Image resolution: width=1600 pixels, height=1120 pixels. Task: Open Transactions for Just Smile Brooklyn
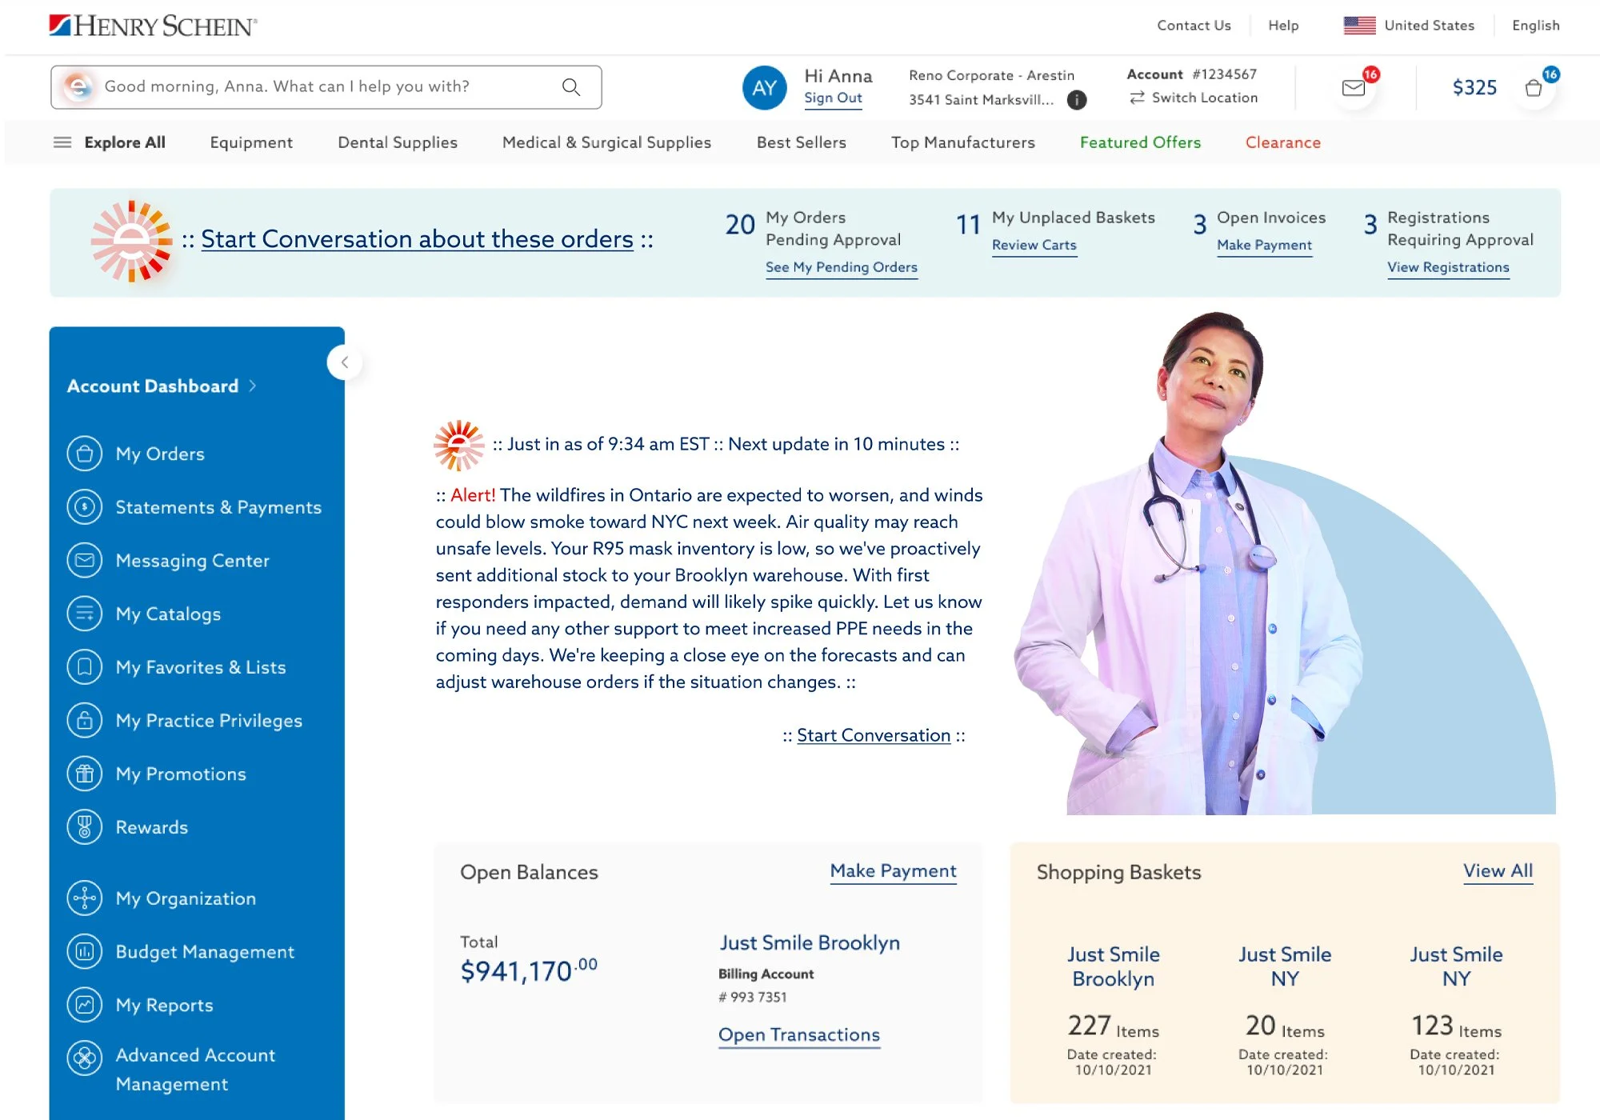point(799,1035)
